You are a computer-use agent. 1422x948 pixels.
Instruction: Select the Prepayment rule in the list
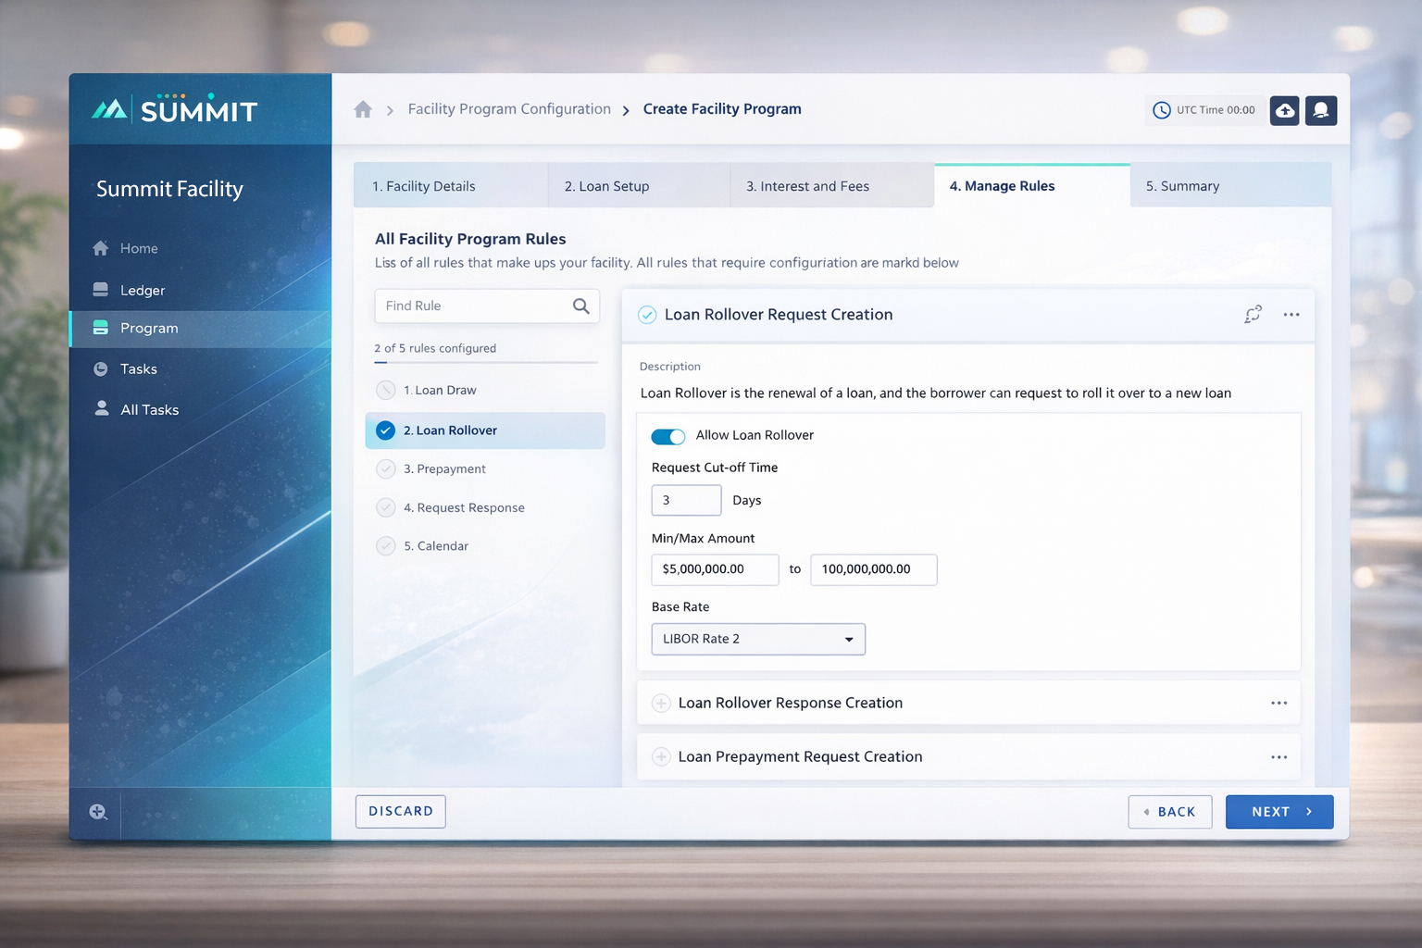(x=444, y=469)
